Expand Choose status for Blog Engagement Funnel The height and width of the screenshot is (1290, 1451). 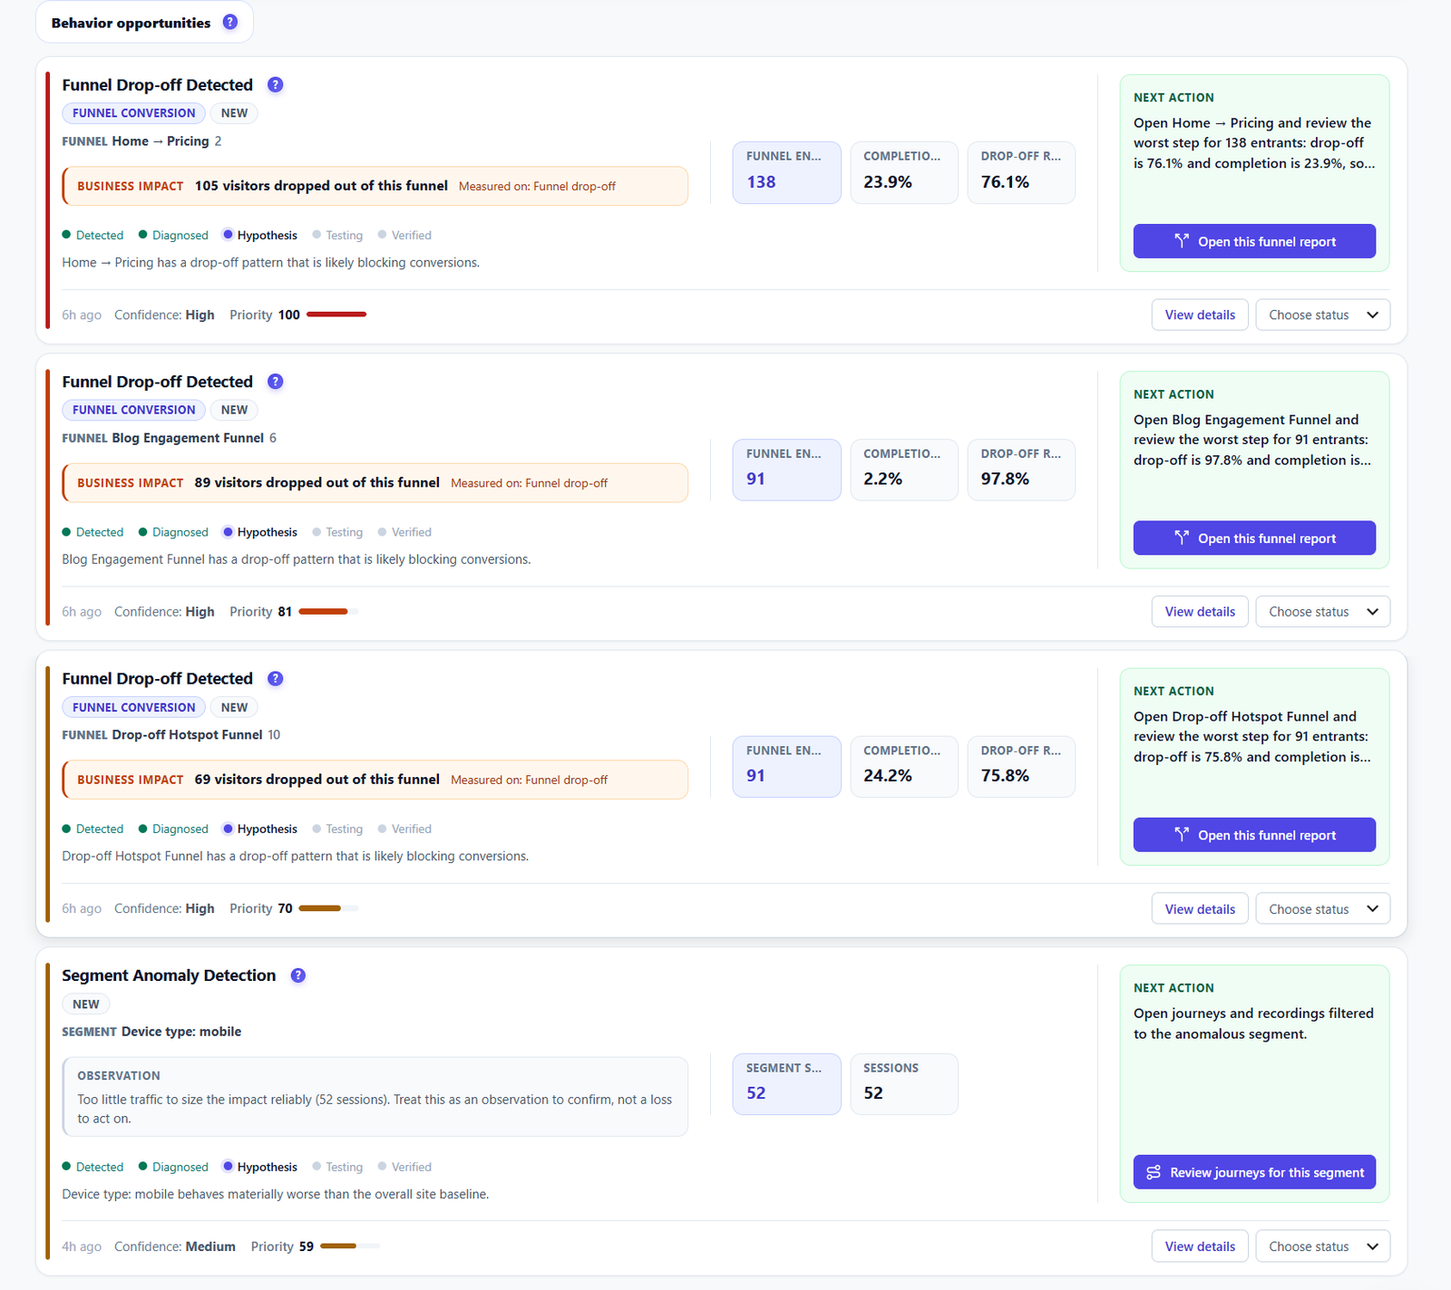1322,612
